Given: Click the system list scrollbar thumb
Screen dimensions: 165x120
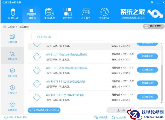Looking at the screenshot, I should pyautogui.click(x=162, y=83).
